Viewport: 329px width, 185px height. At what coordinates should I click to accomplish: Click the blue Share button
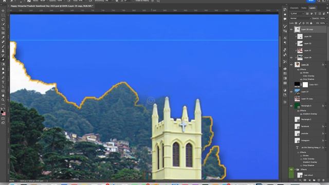311,1
